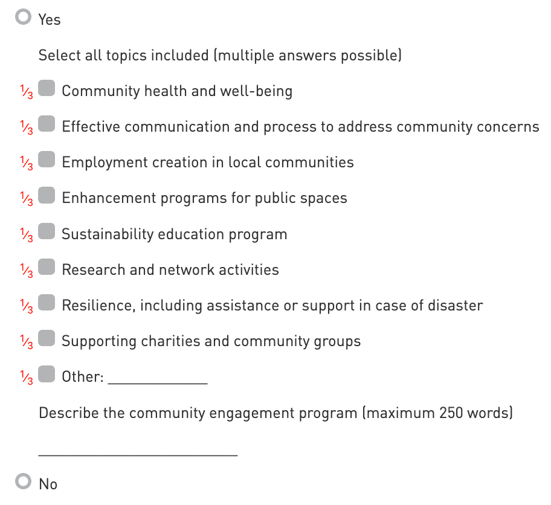
Task: Check Enhancement programs for public spaces
Action: (47, 196)
